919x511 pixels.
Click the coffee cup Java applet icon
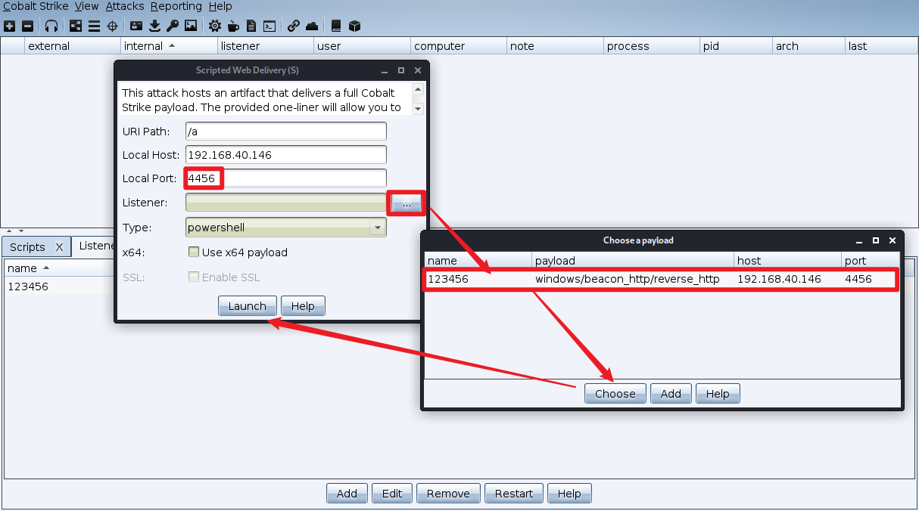(x=233, y=26)
